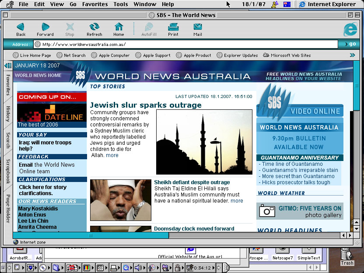Screen dimensions: 364x273
Task: Open the Microsoft Web Sites folder
Action: pyautogui.click(x=287, y=55)
